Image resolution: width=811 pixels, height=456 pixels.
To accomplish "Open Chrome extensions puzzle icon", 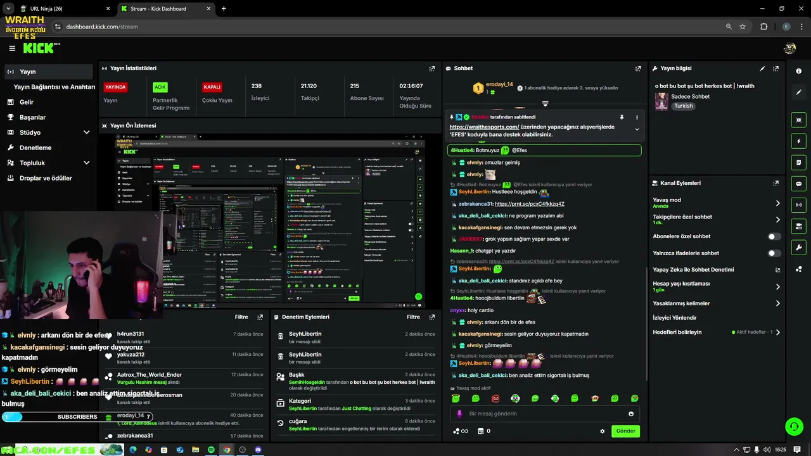I will 763,27.
